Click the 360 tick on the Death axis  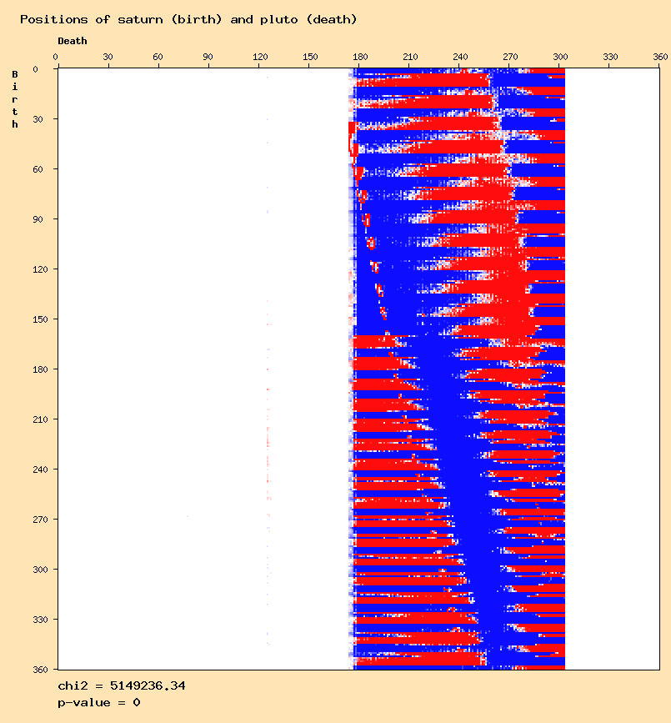pyautogui.click(x=661, y=57)
